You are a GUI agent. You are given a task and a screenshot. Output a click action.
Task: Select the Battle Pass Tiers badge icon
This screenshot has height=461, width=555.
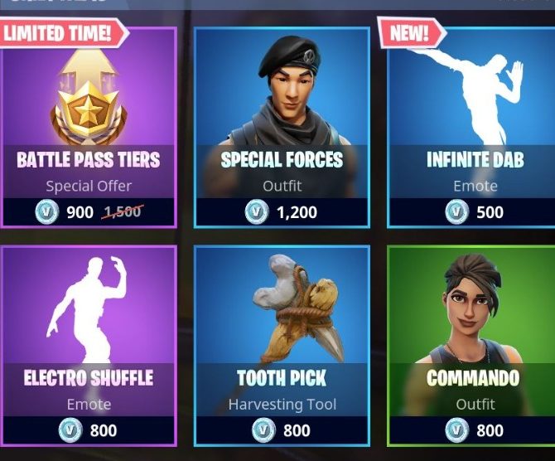[x=89, y=99]
